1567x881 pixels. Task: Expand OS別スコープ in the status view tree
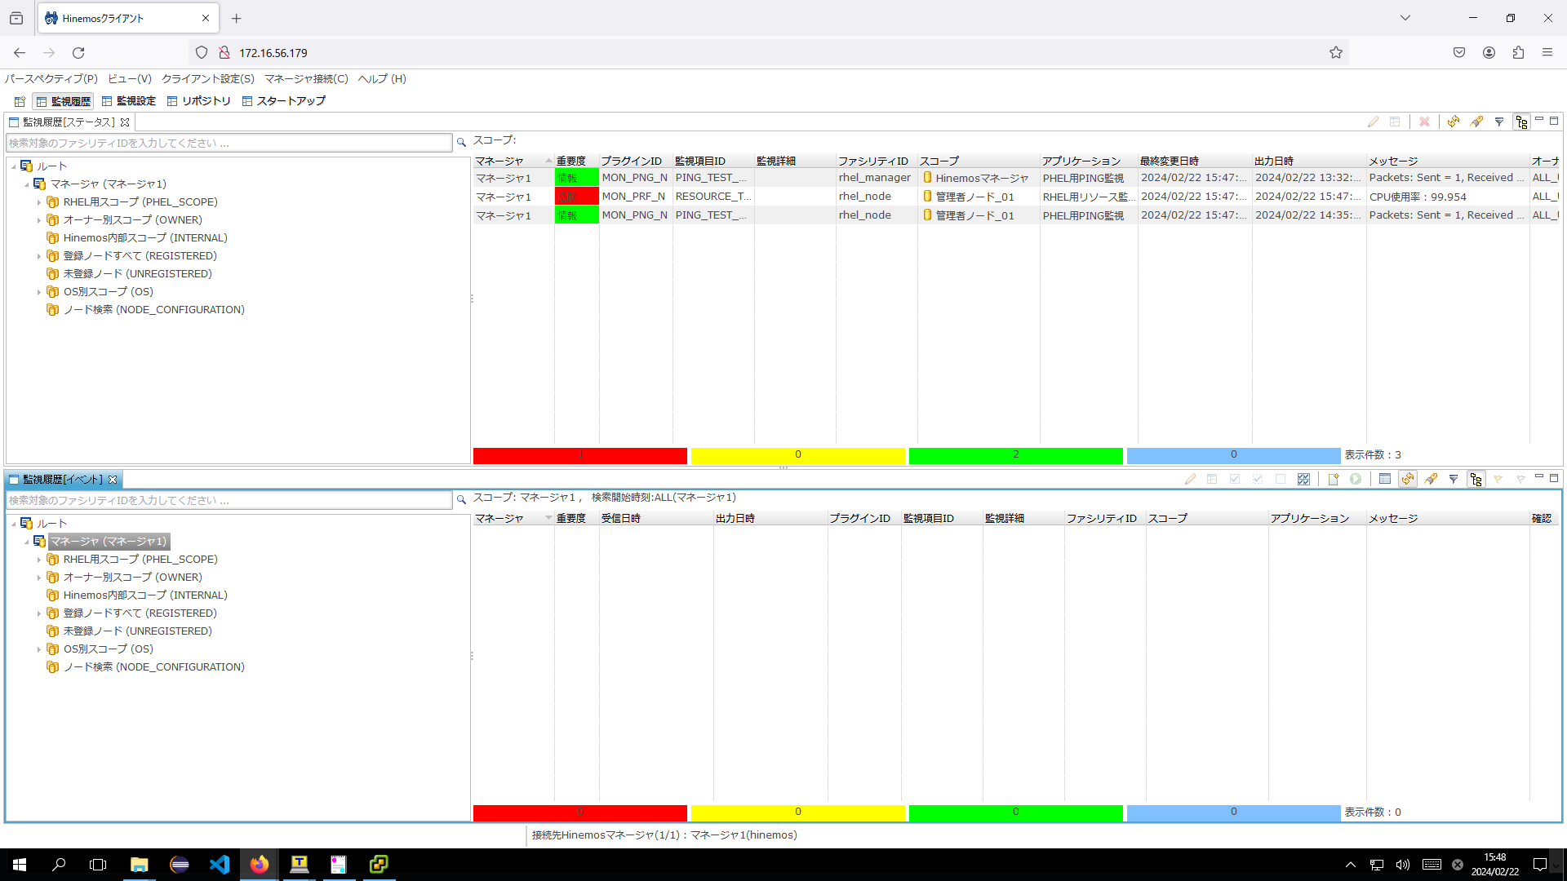(38, 292)
